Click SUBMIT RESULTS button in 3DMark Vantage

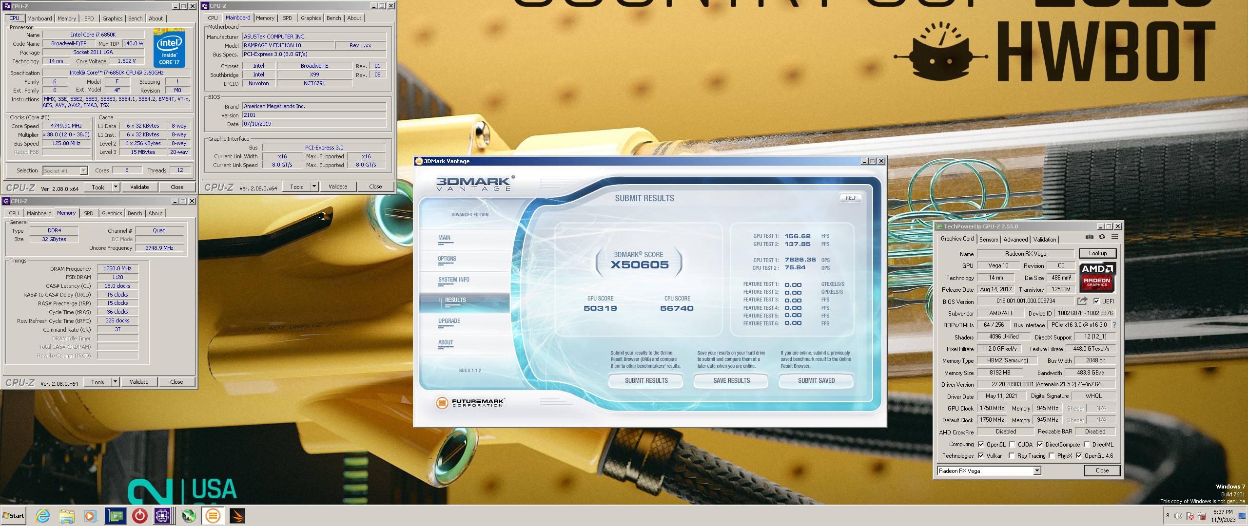[646, 380]
